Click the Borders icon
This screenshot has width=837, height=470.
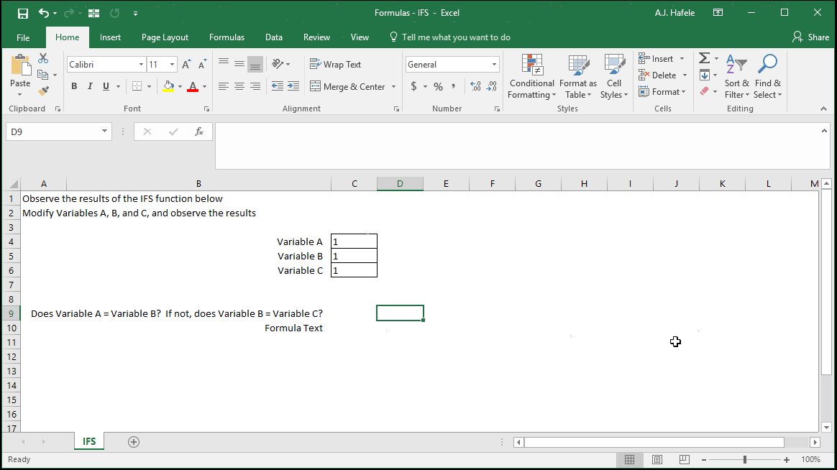coord(137,86)
